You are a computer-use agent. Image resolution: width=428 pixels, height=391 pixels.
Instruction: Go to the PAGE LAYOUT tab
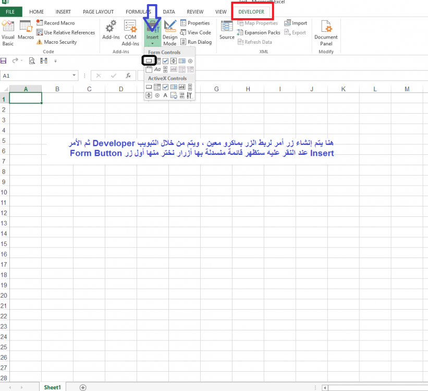(98, 12)
